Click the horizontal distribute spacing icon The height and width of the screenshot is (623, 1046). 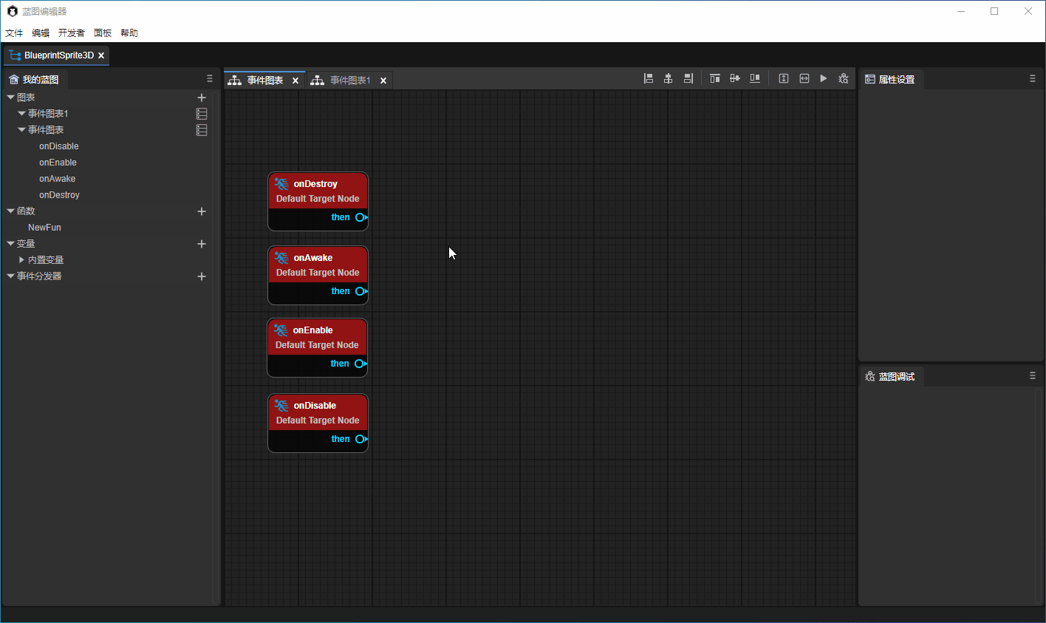click(x=804, y=78)
